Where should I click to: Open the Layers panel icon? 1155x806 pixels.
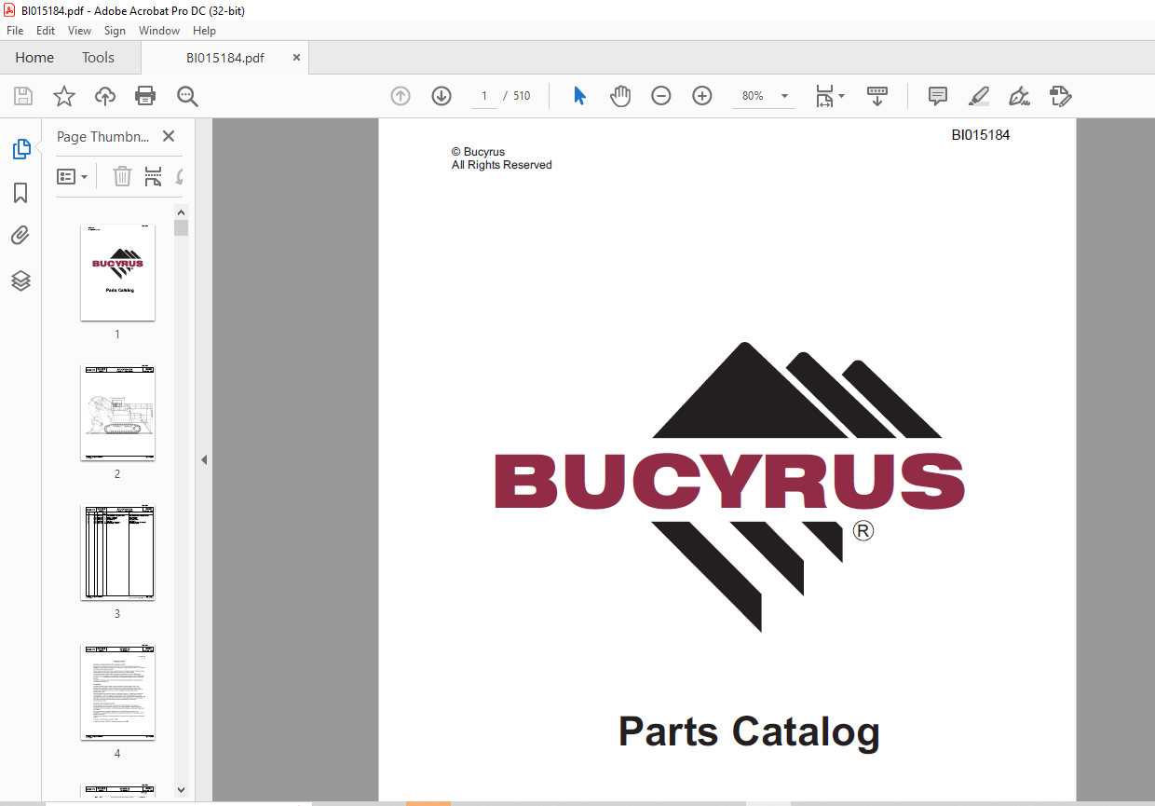(x=20, y=280)
